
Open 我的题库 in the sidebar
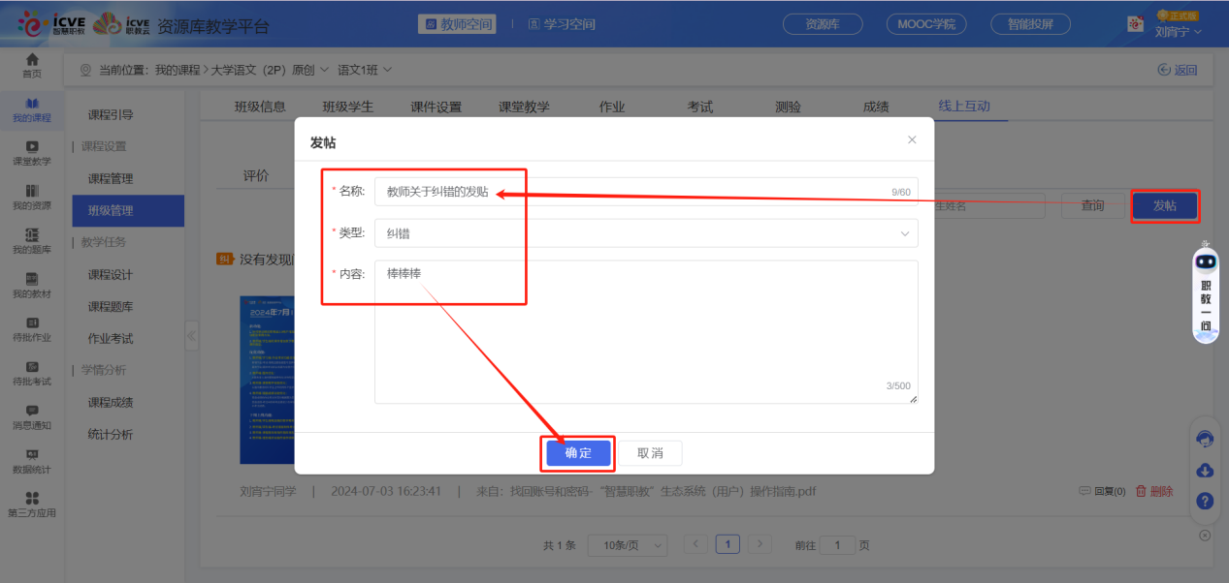point(31,243)
